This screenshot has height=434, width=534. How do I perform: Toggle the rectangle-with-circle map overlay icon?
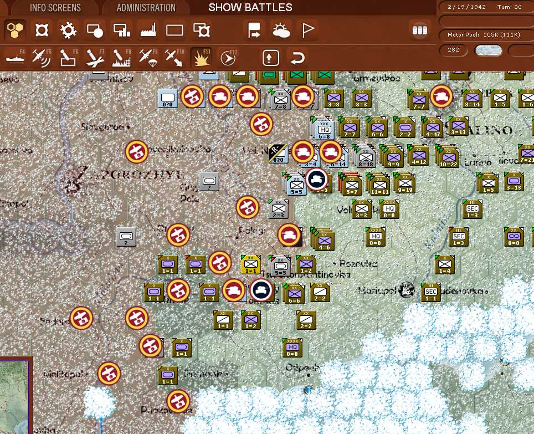95,30
